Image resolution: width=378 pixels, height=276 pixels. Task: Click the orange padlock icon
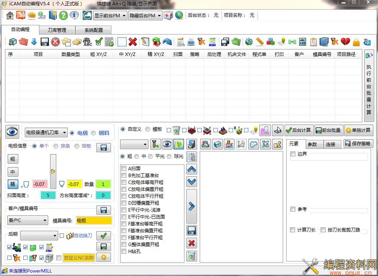pos(356,42)
